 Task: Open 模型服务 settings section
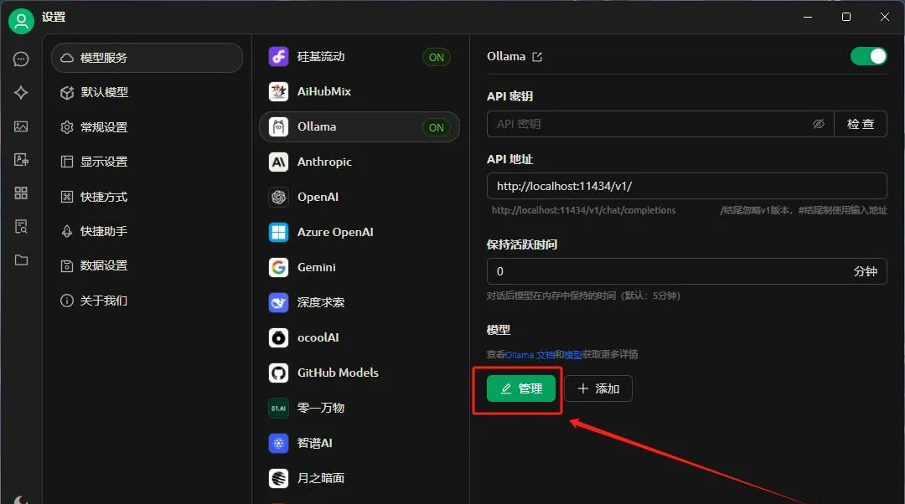(147, 58)
